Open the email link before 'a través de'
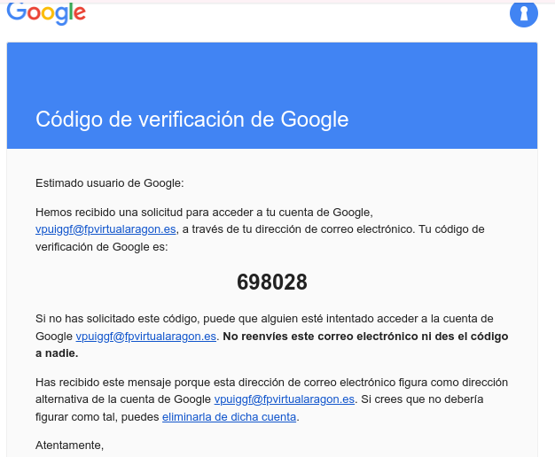555x457 pixels. coord(106,229)
